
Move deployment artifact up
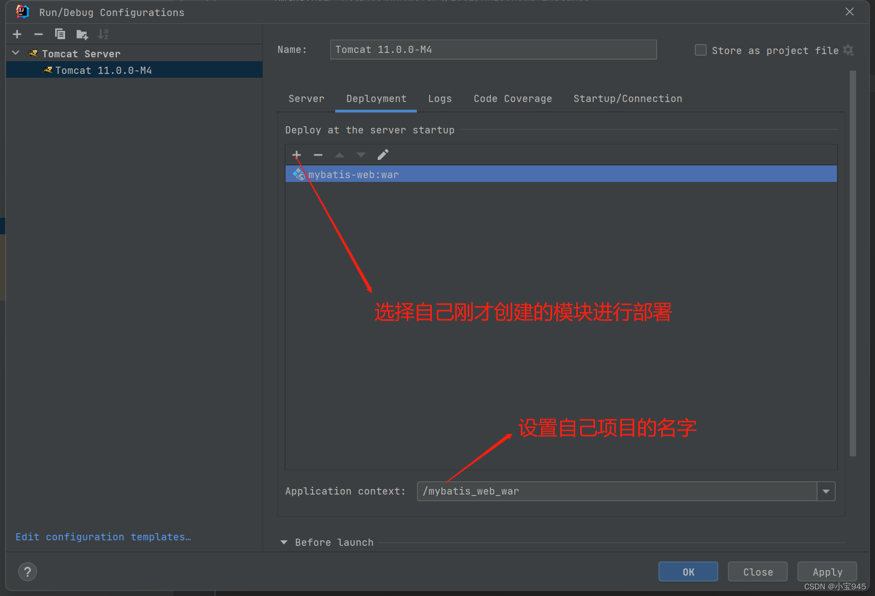coord(340,155)
